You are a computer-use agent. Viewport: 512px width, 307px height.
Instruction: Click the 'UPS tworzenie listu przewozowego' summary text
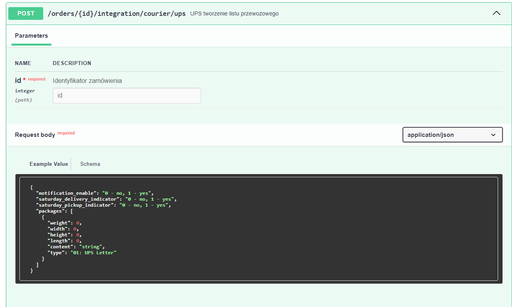(x=234, y=13)
